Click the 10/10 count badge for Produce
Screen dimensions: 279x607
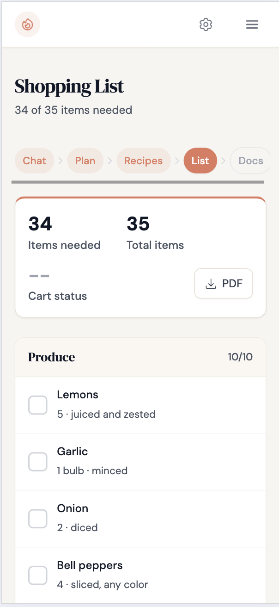pos(240,357)
